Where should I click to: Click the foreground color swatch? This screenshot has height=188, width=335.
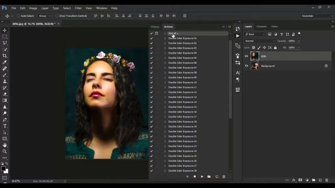(3, 168)
